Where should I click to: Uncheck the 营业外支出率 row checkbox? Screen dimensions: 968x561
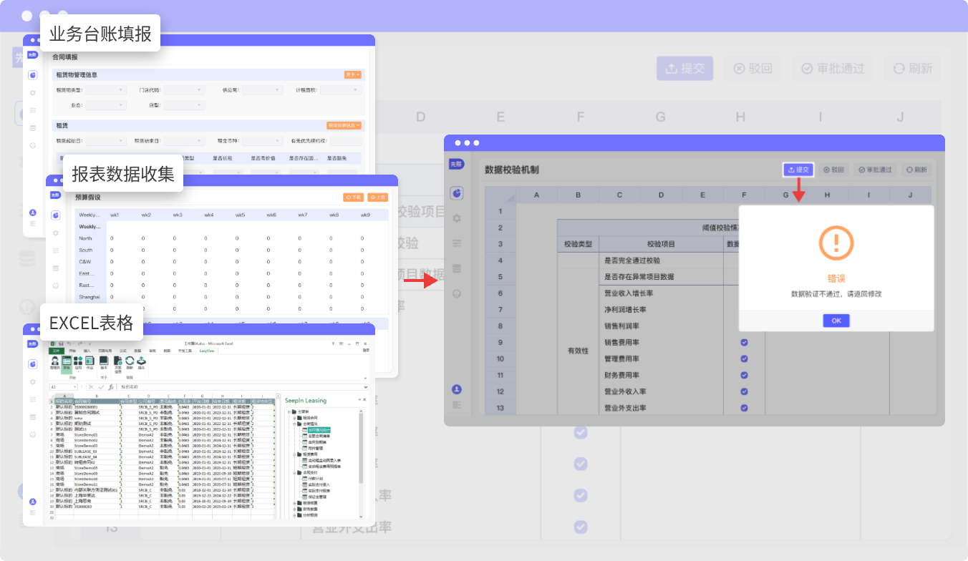coord(745,408)
